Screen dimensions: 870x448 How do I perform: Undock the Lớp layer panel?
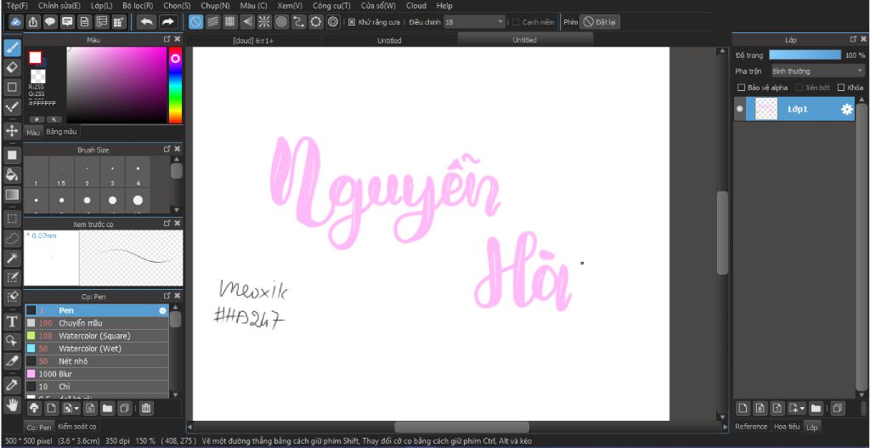pos(853,39)
